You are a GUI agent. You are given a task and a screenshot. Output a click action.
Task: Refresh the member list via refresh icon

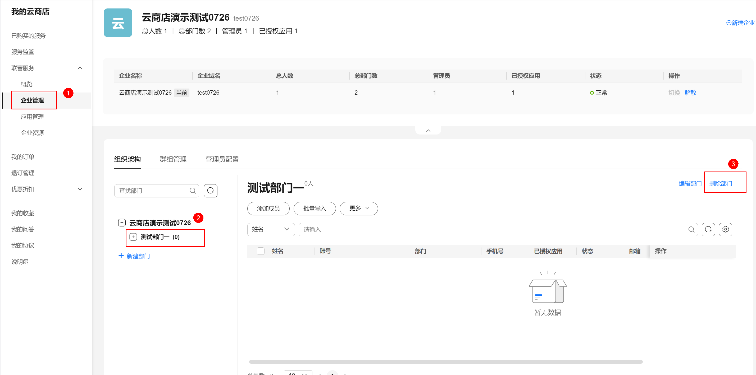pos(708,230)
